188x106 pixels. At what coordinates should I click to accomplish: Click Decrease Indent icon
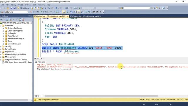tap(93, 12)
